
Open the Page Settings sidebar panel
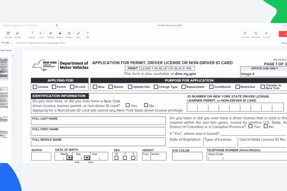point(6,50)
